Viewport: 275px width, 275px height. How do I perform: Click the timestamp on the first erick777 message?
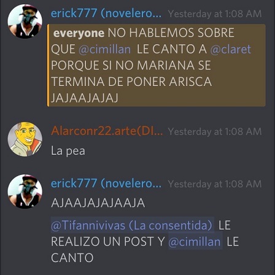coord(215,14)
